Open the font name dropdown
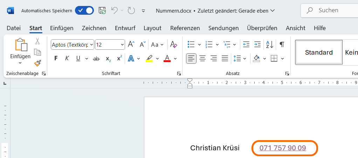 click(92, 45)
